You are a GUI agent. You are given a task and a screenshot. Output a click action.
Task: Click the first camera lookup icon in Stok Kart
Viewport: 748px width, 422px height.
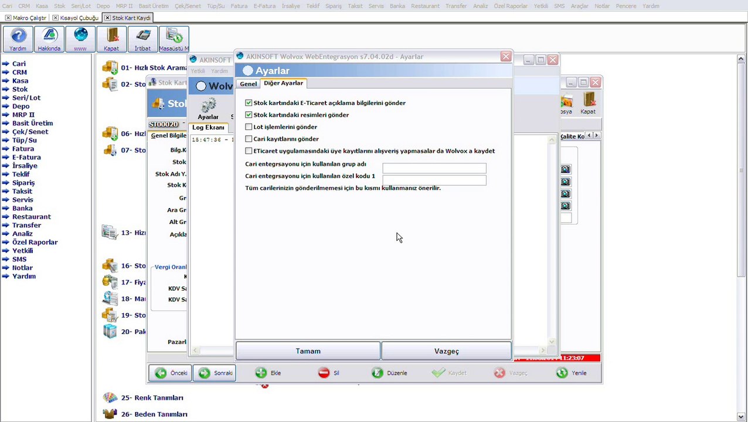point(565,169)
